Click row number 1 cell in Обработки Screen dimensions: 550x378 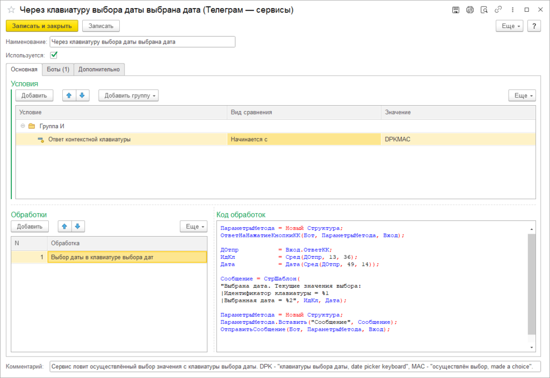point(29,257)
